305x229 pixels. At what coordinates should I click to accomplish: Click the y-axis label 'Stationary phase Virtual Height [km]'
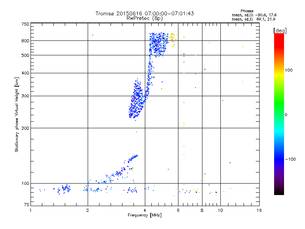point(17,114)
